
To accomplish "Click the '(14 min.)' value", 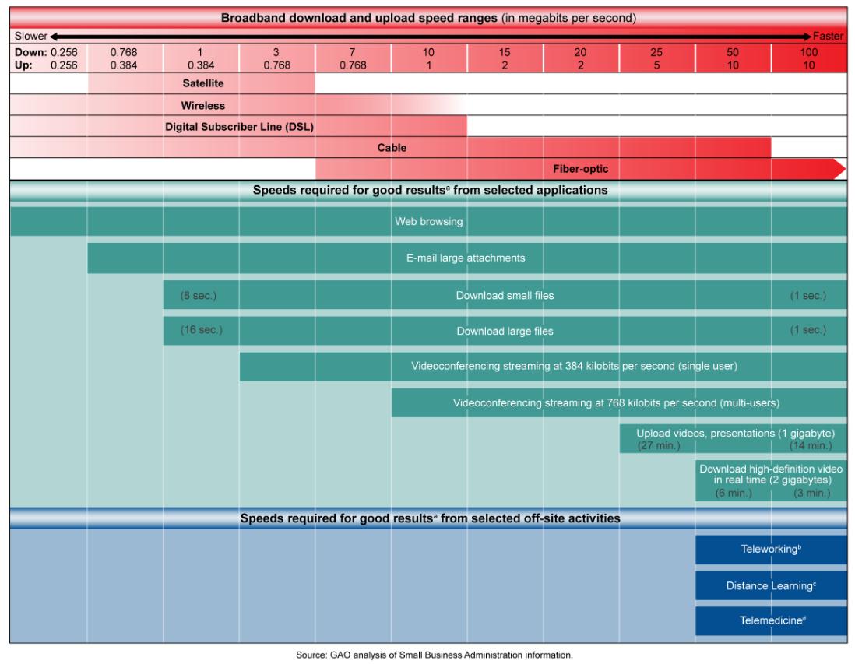I will 811,445.
